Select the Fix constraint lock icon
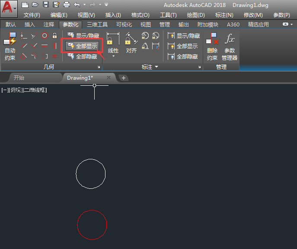 click(x=55, y=36)
